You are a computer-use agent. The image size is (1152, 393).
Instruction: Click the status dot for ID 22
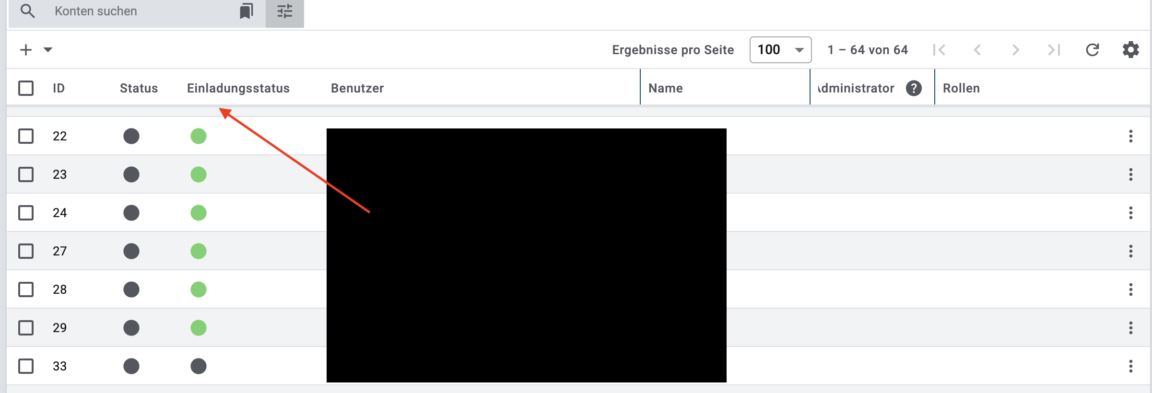[131, 136]
